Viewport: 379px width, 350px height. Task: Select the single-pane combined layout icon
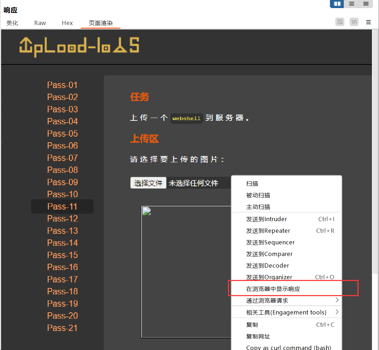(366, 4)
